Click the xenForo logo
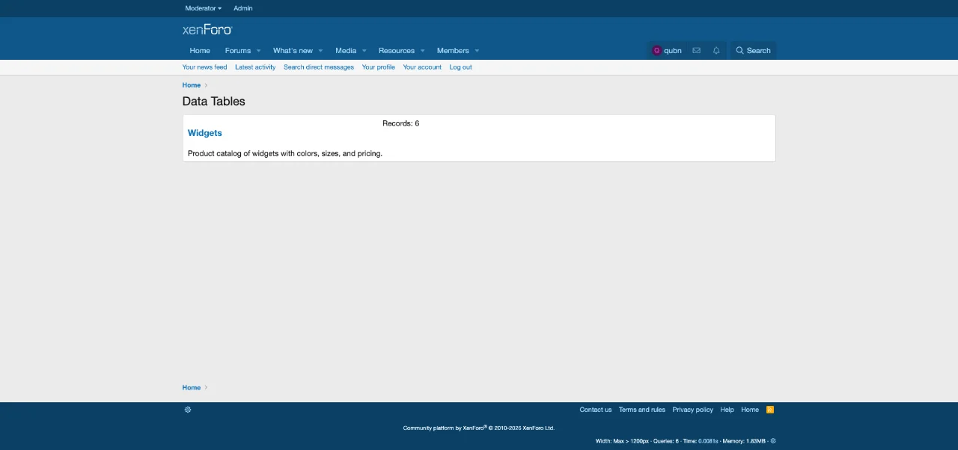This screenshot has height=450, width=958. click(x=207, y=30)
